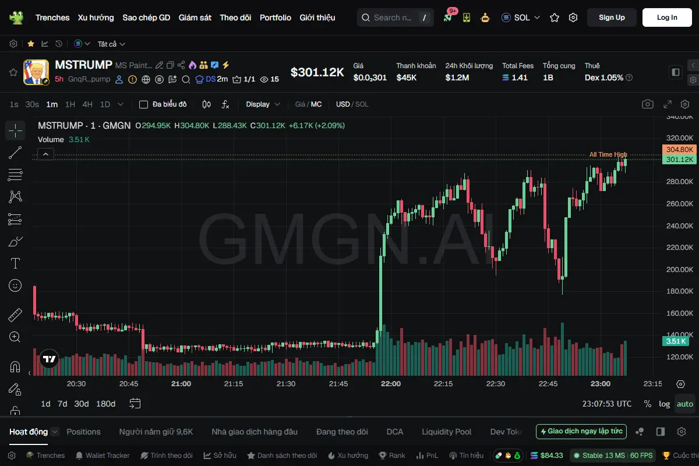Open the candlestick chart type selector
699x466 pixels.
(206, 104)
